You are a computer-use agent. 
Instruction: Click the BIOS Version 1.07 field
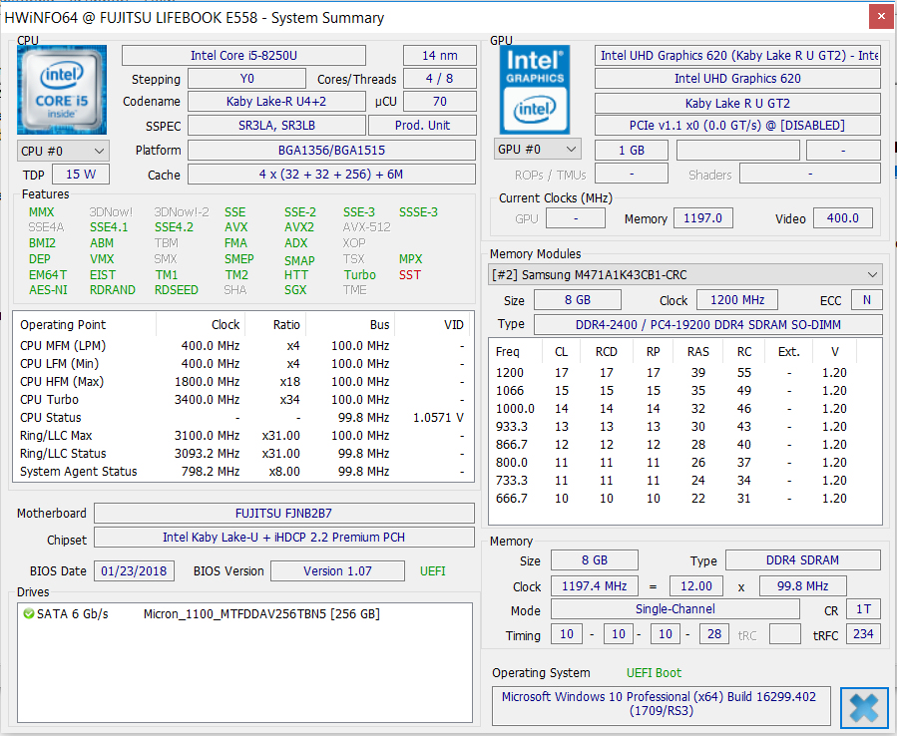tap(337, 570)
